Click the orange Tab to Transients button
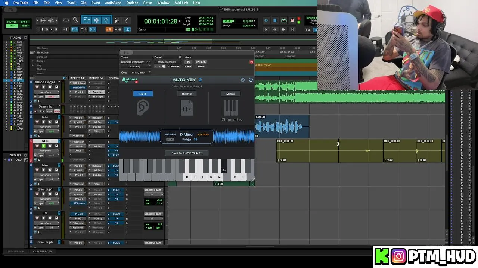The height and width of the screenshot is (268, 478). pyautogui.click(x=109, y=29)
